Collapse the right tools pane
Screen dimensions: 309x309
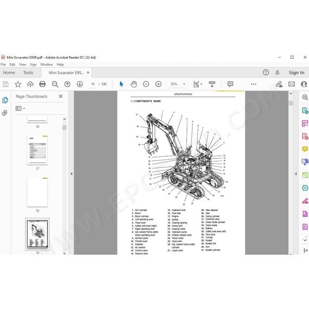tap(296, 174)
